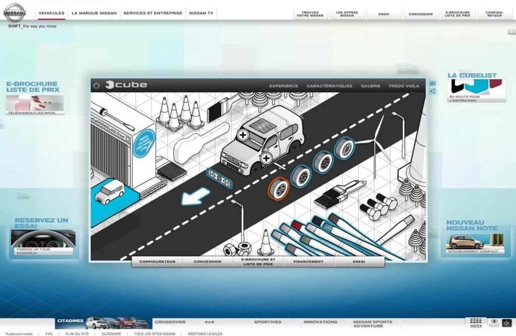Click CONCESSION button below scene
The width and height of the screenshot is (516, 336).
pos(207,261)
